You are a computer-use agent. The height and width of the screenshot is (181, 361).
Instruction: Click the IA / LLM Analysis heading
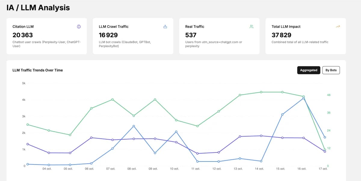(38, 8)
